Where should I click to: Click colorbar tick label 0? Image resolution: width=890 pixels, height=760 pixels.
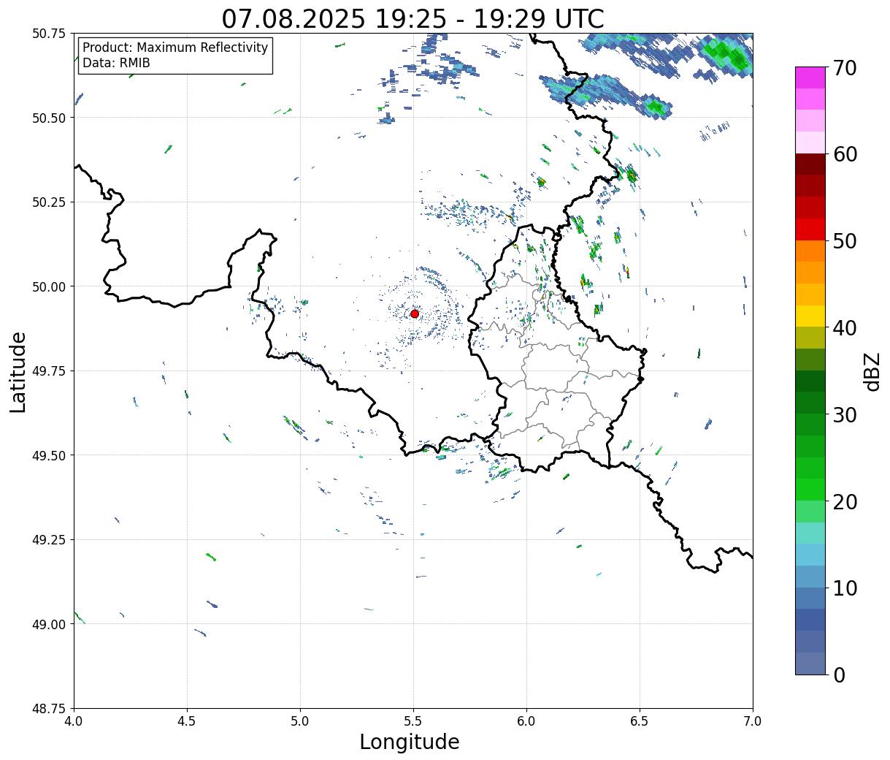click(x=839, y=674)
